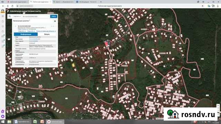Screen dimensions: 221x124
Task: Open the user profile avatar in browser sidebar
Action: [3, 11]
